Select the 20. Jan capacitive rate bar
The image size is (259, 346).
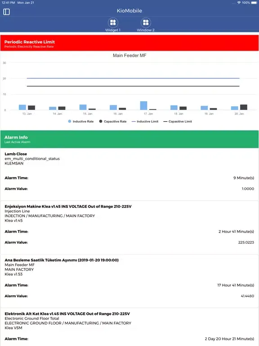tap(244, 107)
